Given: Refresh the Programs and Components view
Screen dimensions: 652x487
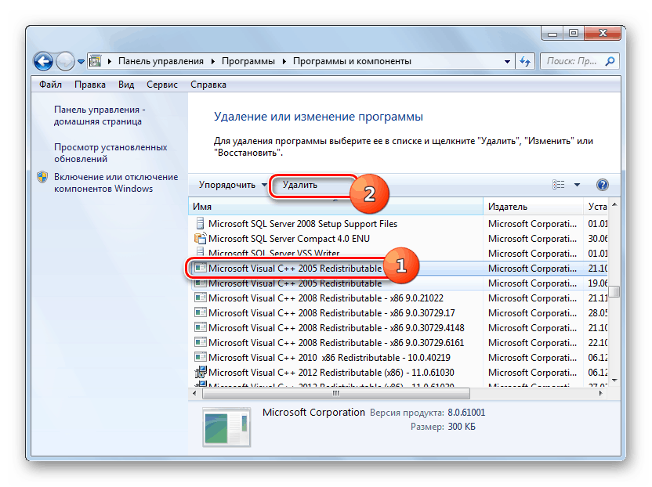Looking at the screenshot, I should click(525, 62).
